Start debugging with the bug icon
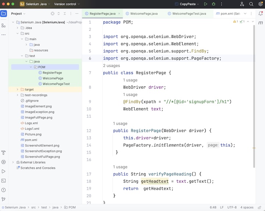The height and width of the screenshot is (211, 265). [x=213, y=4]
